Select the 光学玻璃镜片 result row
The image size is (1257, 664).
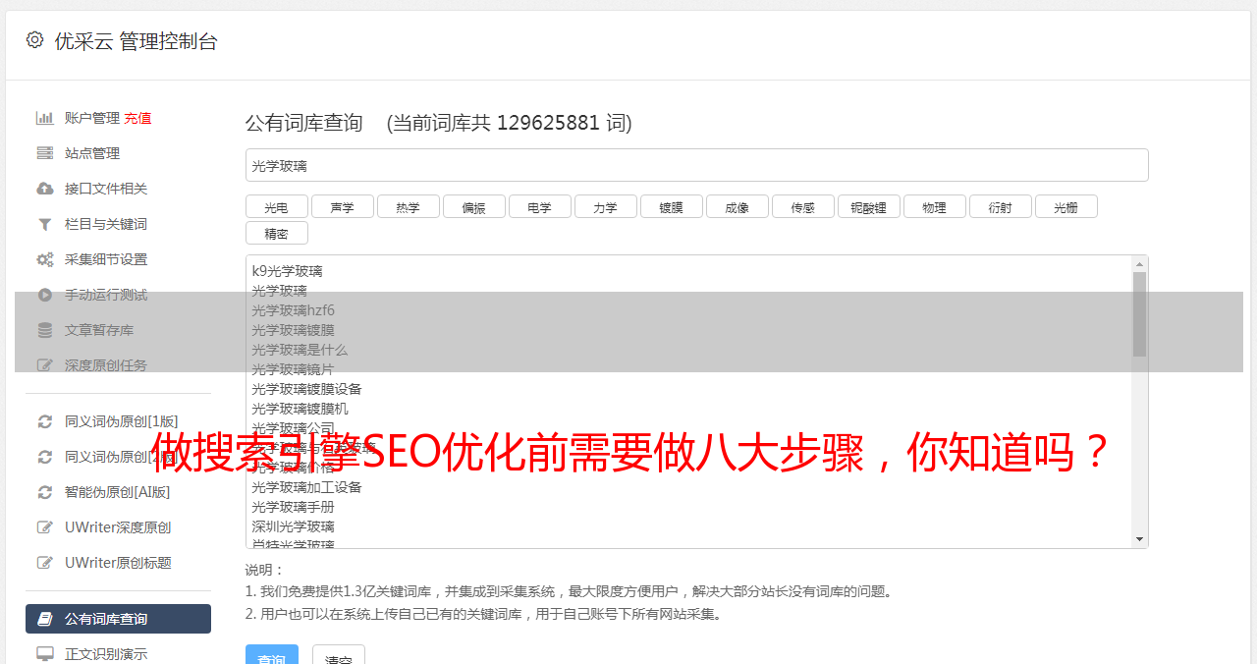(293, 369)
